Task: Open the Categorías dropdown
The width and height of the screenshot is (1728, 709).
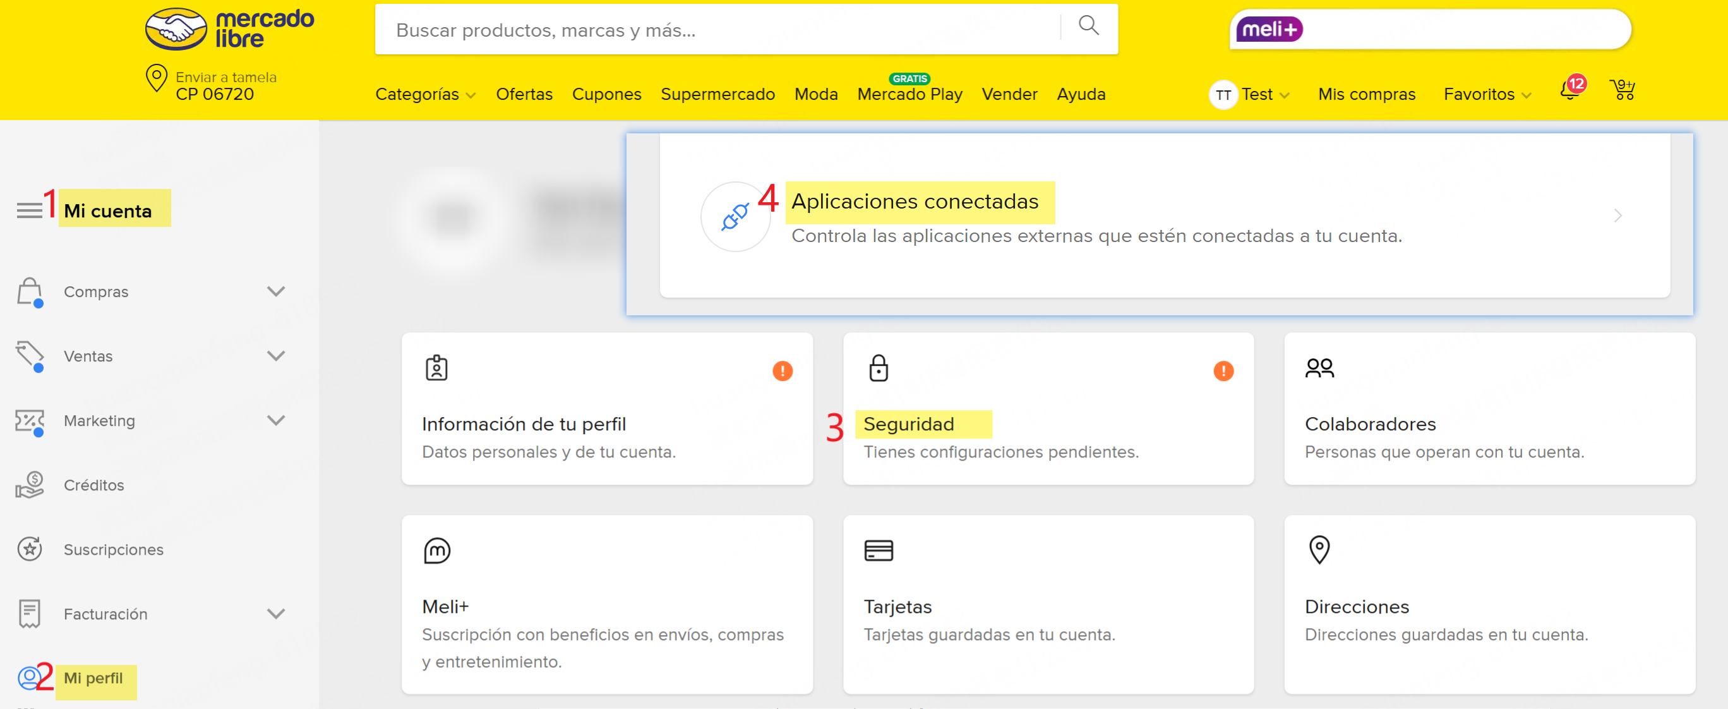Action: 425,94
